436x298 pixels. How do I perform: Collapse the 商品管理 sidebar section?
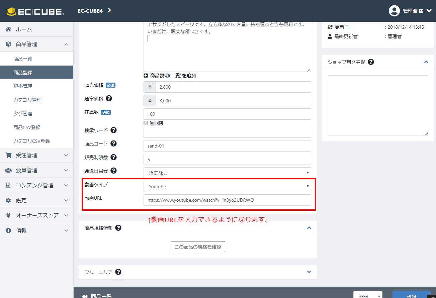(x=66, y=44)
